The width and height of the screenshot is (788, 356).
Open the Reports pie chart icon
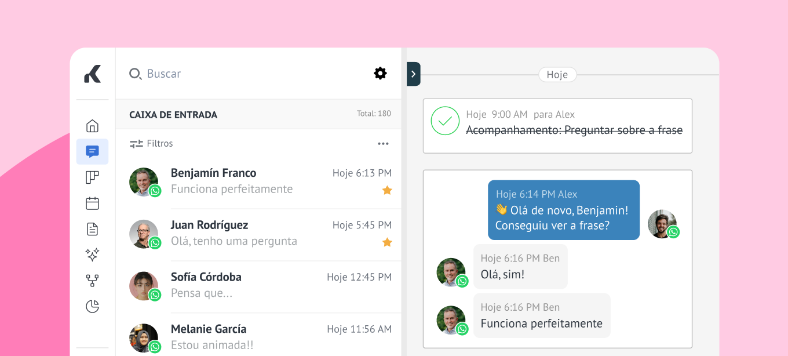coord(92,306)
